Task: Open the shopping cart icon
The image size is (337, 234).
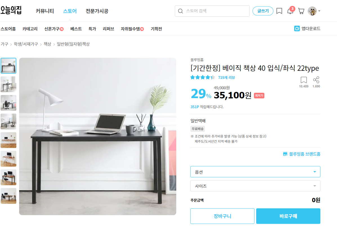Action: coord(301,11)
